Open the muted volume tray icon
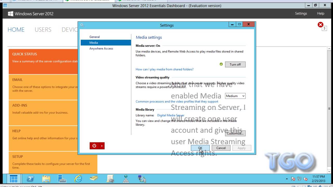The image size is (333, 187). click(x=306, y=179)
